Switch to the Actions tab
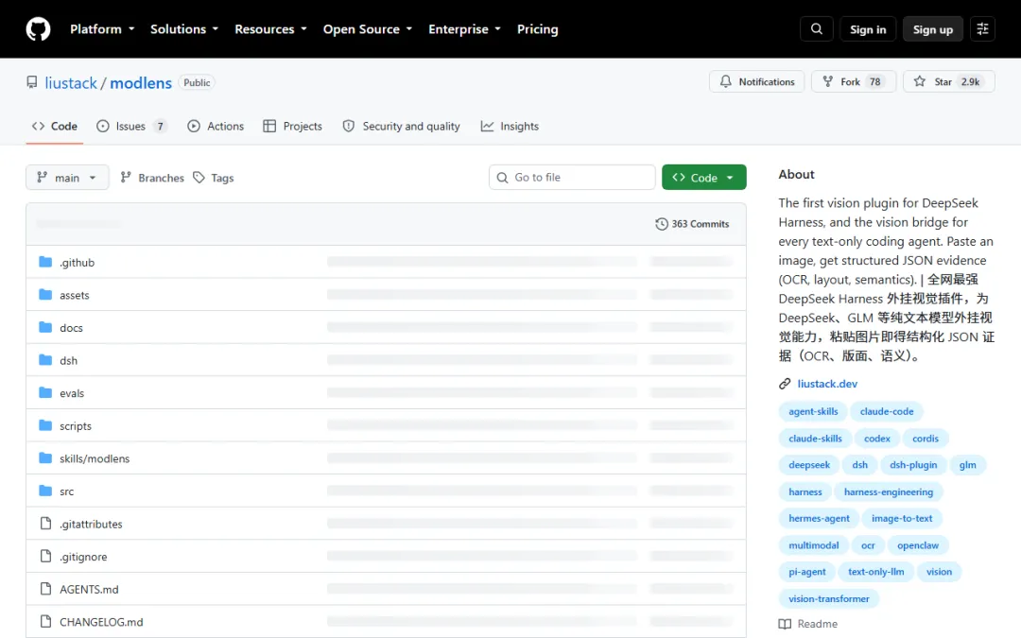The image size is (1021, 638). [x=216, y=127]
